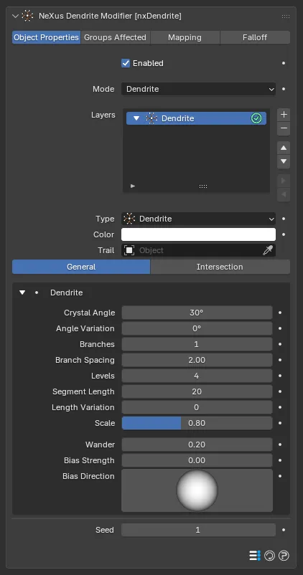
Task: Switch to Object Properties tab
Action: pos(46,37)
